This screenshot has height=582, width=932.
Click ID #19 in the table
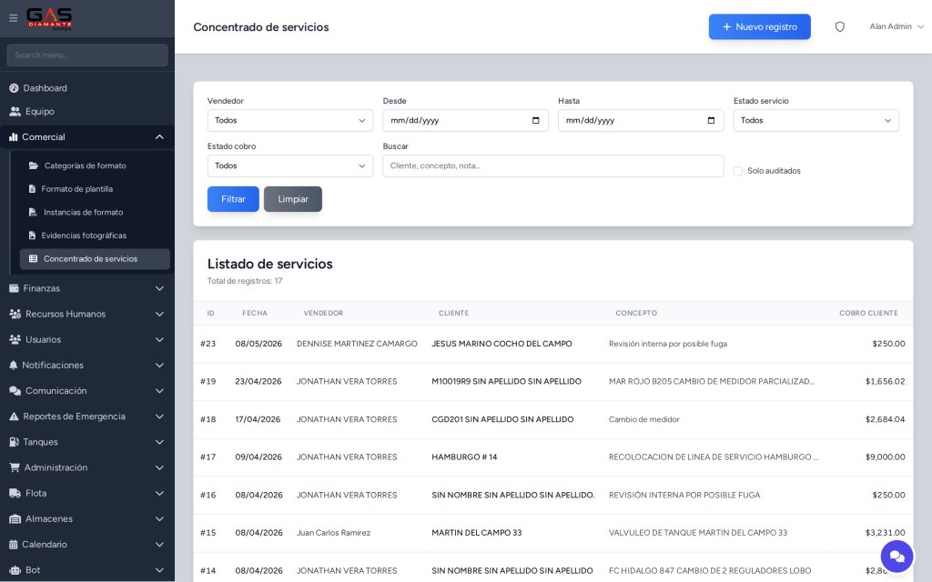pos(208,381)
